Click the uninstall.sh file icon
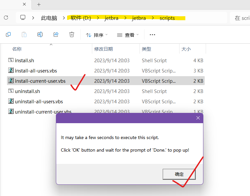The height and width of the screenshot is (196, 250). coord(11,91)
